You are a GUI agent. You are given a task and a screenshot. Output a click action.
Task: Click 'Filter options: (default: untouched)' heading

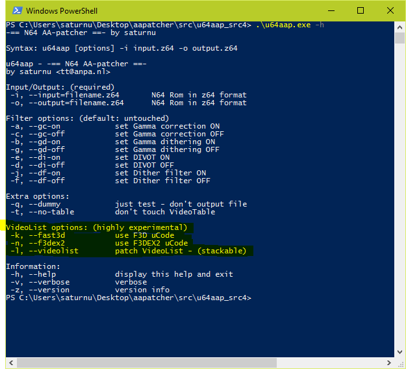[88, 118]
